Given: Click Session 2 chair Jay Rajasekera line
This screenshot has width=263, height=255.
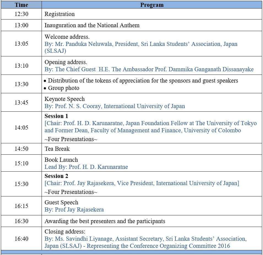Looking at the screenshot, I should click(142, 183).
